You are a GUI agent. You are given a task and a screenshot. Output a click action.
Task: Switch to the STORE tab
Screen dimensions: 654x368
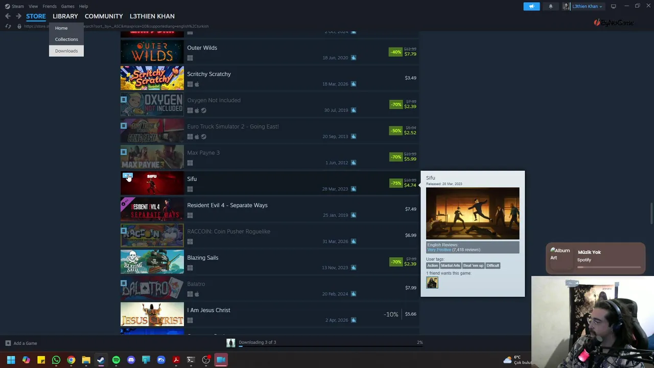(x=36, y=16)
